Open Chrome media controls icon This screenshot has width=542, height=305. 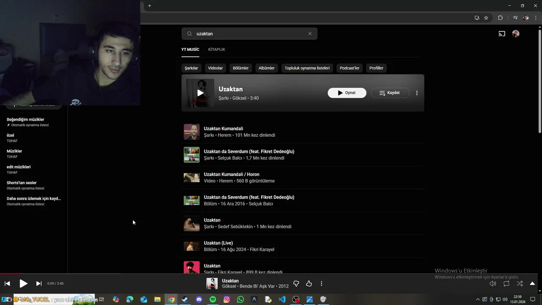click(515, 18)
